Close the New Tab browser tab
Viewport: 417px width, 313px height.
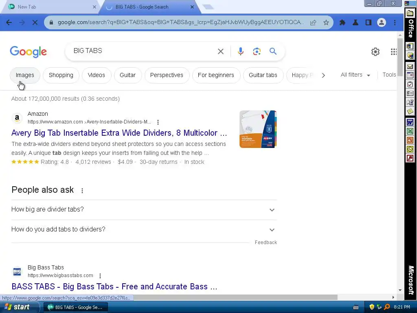[94, 7]
